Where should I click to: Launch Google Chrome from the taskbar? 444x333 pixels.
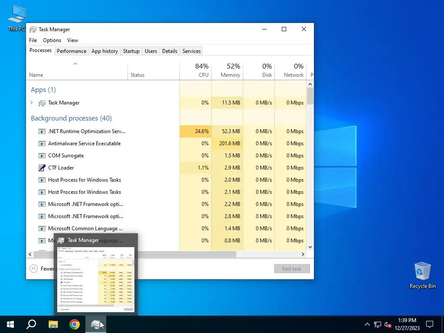(x=75, y=324)
